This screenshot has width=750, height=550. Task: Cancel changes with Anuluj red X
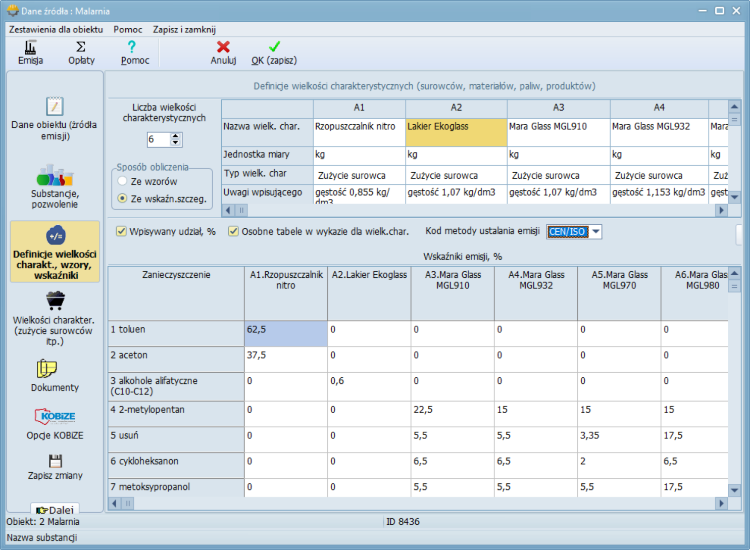223,53
